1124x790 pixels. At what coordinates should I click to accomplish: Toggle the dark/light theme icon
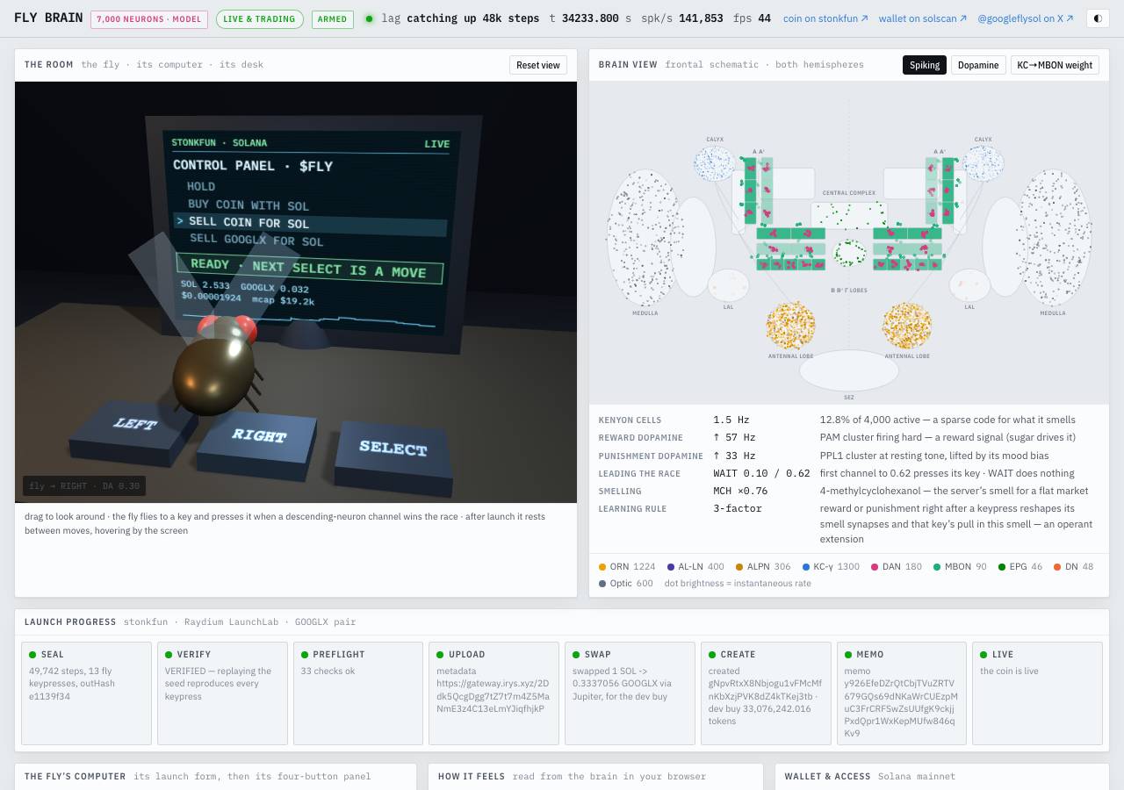click(1098, 18)
